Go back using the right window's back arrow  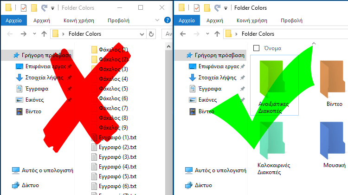pos(183,34)
